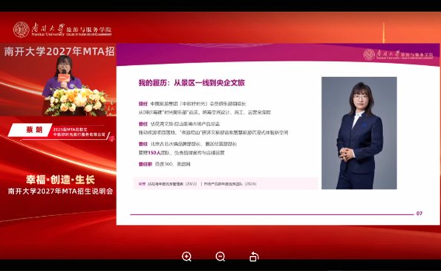The height and width of the screenshot is (271, 441).
Task: Click the text 南开大学2027年MTA招生说明会
Action: (60, 191)
